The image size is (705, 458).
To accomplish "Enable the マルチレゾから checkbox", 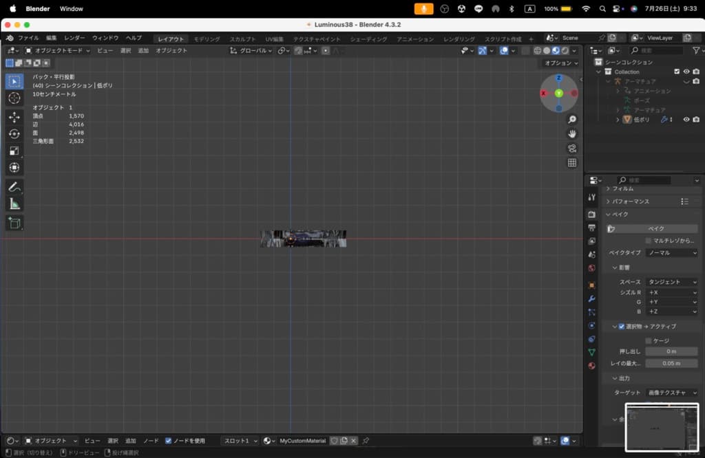I will click(x=649, y=241).
